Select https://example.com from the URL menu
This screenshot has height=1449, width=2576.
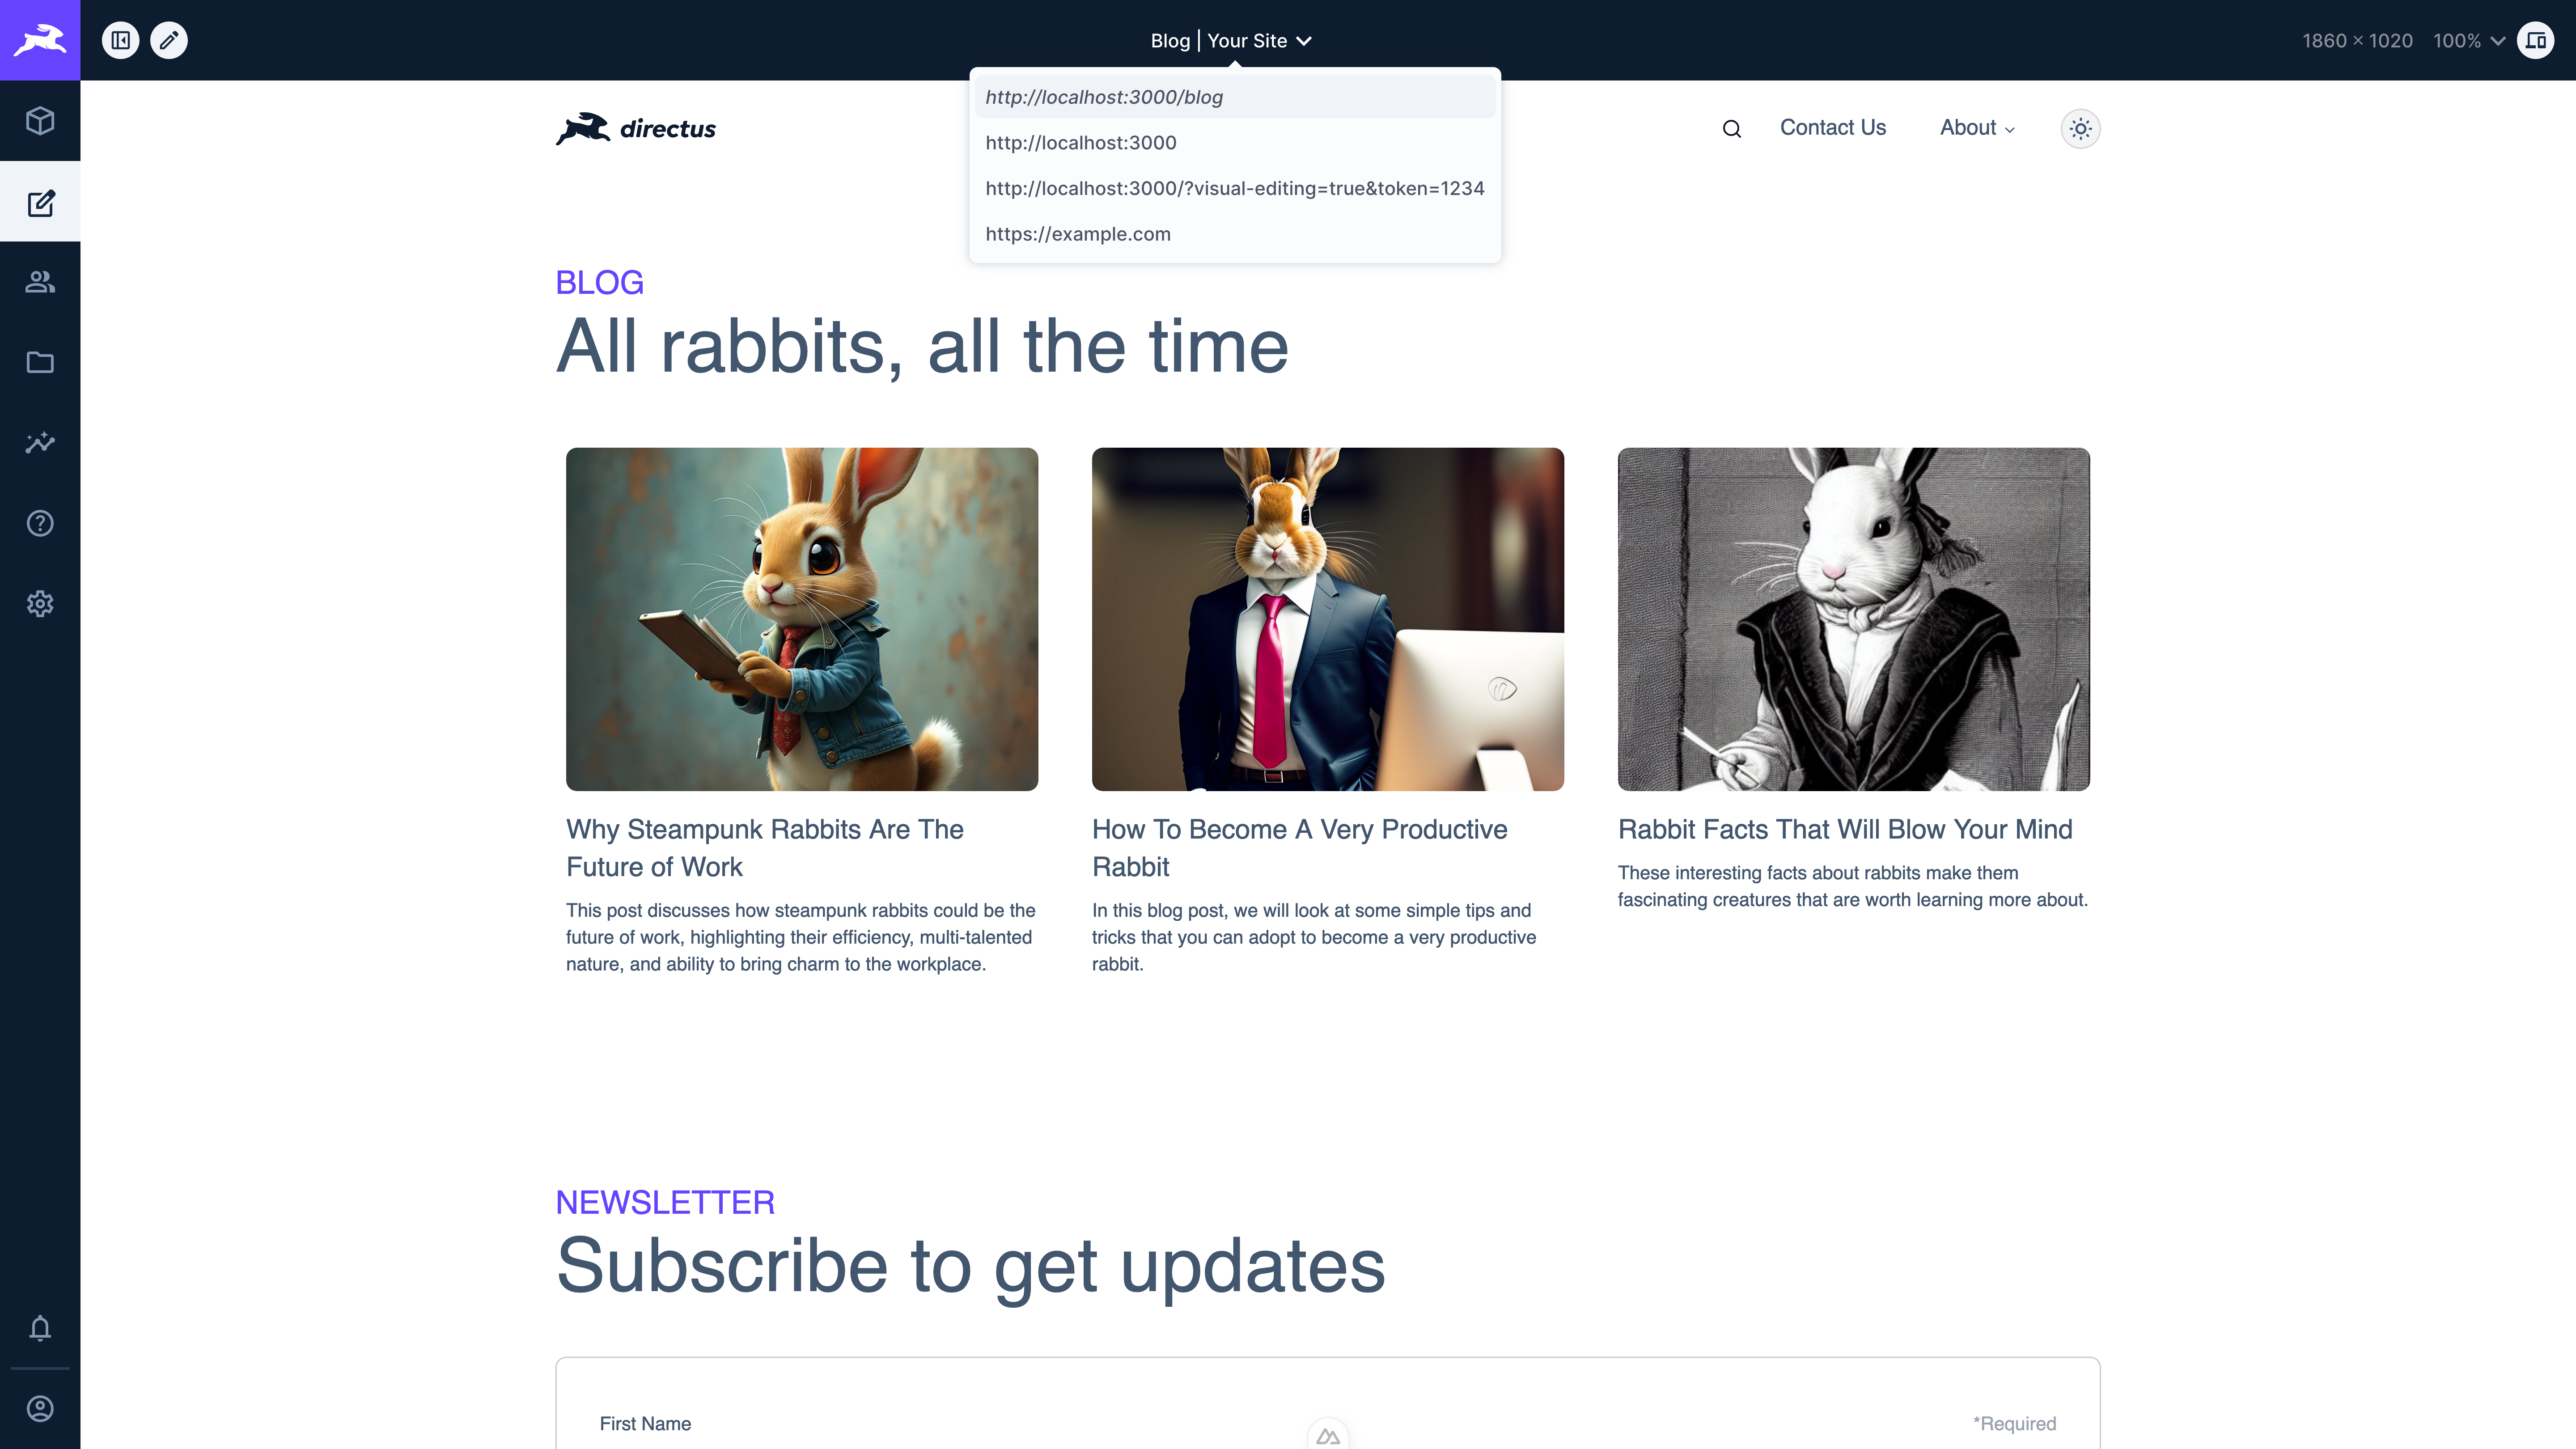pos(1078,233)
